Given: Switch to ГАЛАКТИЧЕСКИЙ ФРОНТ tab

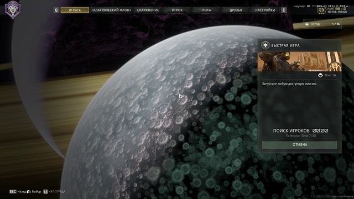Looking at the screenshot, I should click(111, 10).
